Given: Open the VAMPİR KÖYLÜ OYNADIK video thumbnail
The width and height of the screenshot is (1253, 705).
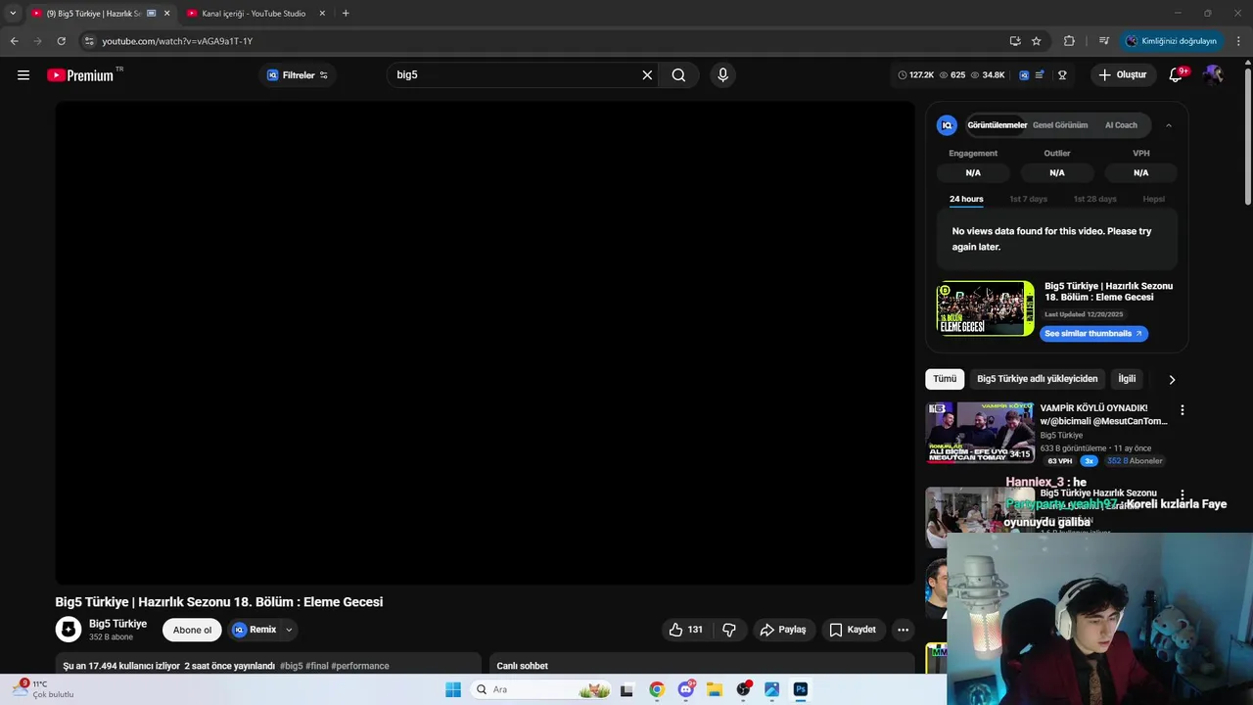Looking at the screenshot, I should [980, 432].
